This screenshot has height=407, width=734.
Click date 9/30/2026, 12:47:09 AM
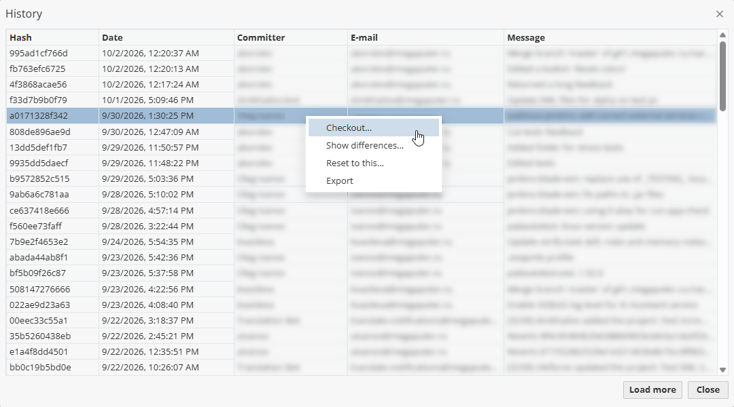tap(150, 132)
